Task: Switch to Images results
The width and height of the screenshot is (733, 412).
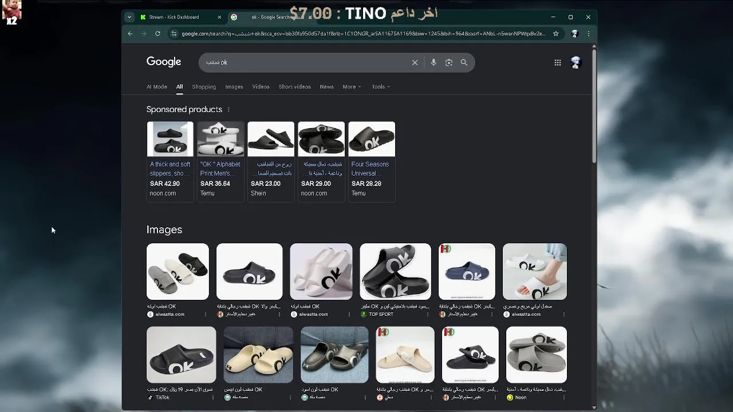Action: pyautogui.click(x=234, y=86)
